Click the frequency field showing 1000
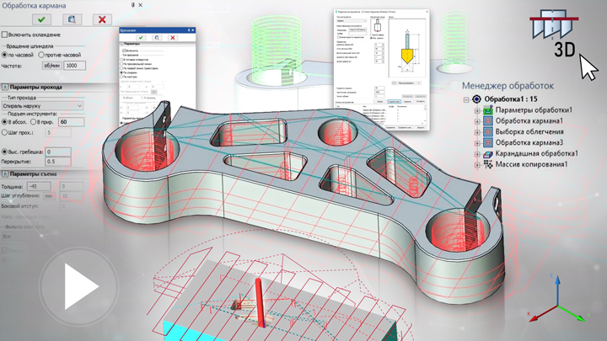This screenshot has width=607, height=341. tap(74, 66)
